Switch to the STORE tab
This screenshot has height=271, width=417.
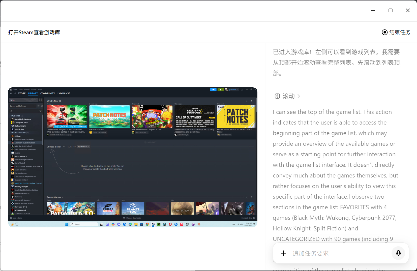22,93
